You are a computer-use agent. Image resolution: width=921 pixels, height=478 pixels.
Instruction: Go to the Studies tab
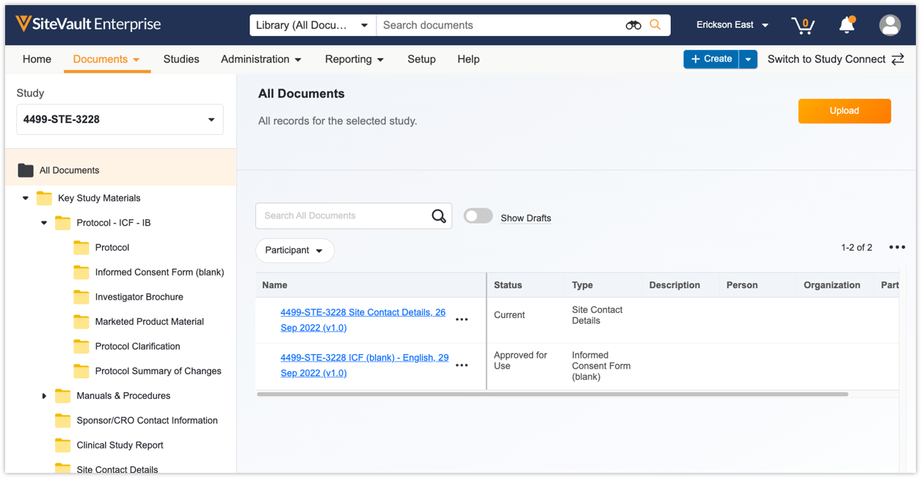coord(181,59)
